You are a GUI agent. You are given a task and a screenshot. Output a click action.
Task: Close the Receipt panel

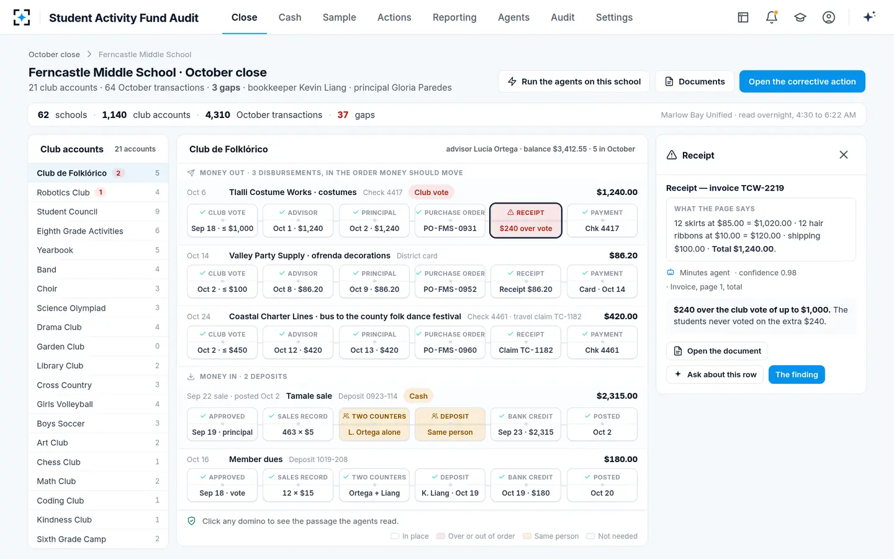(x=844, y=155)
